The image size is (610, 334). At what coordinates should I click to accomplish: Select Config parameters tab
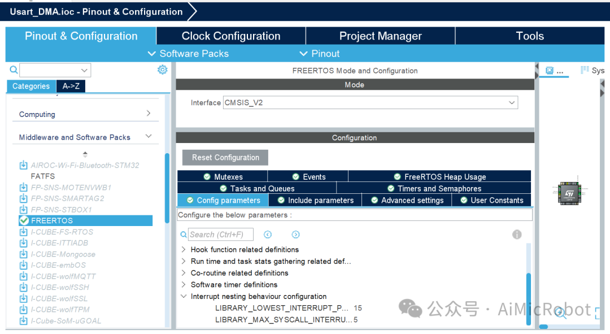click(x=223, y=200)
